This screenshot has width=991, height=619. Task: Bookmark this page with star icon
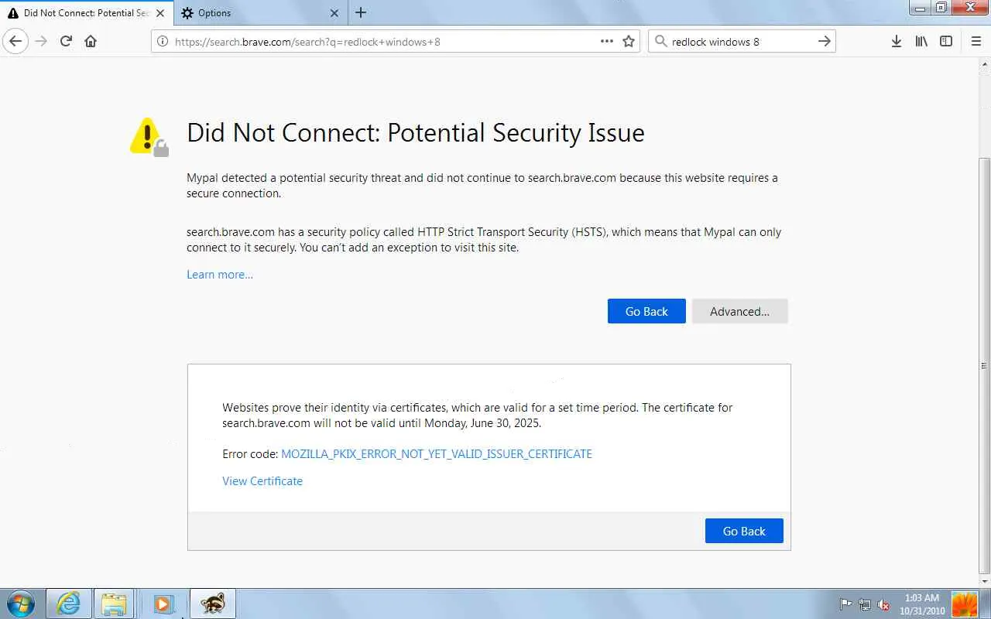click(x=629, y=41)
